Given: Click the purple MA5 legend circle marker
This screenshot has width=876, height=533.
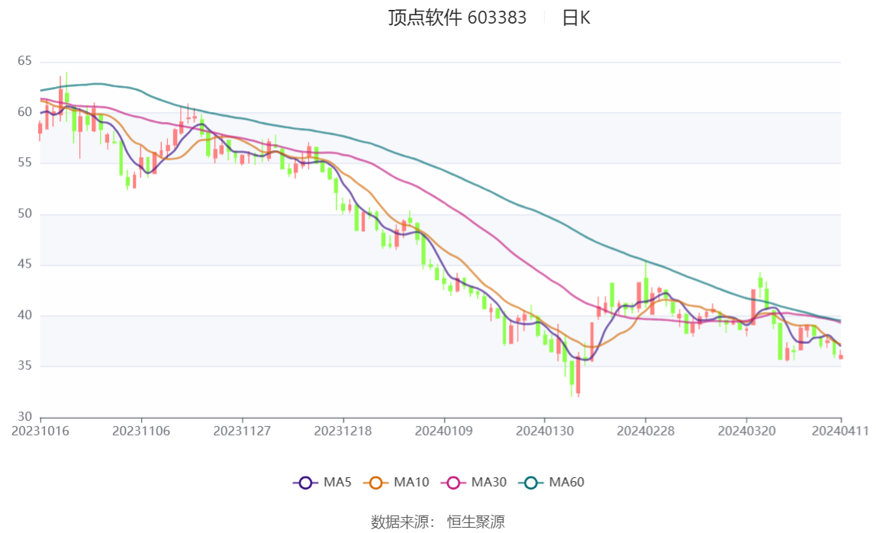Looking at the screenshot, I should click(306, 482).
